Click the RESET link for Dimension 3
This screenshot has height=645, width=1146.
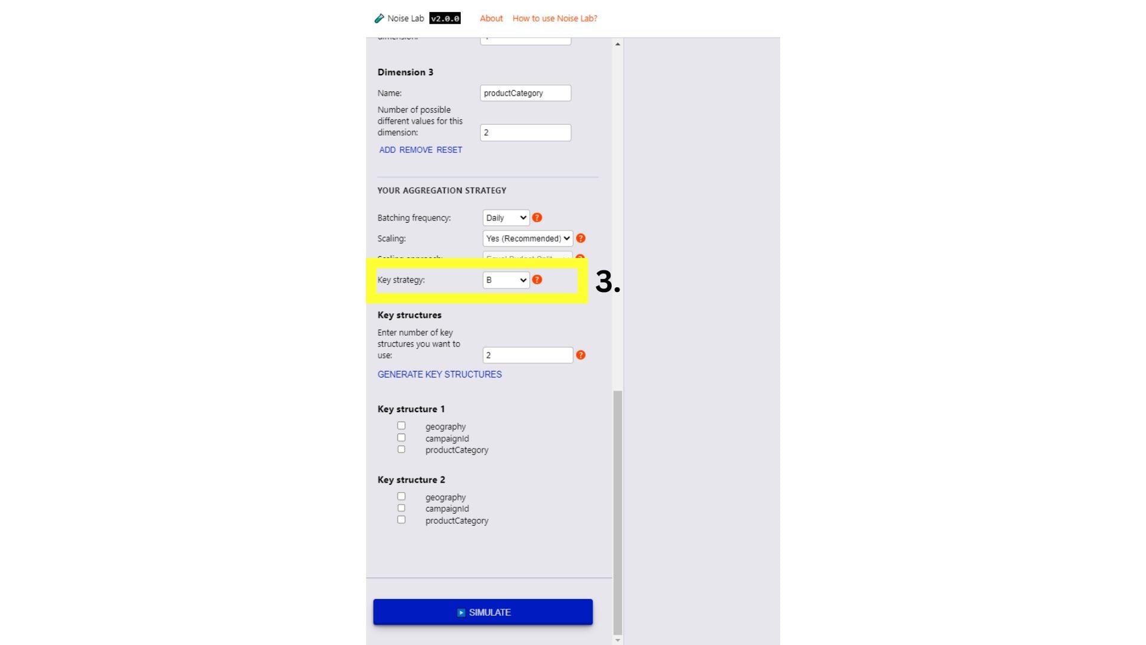(451, 150)
